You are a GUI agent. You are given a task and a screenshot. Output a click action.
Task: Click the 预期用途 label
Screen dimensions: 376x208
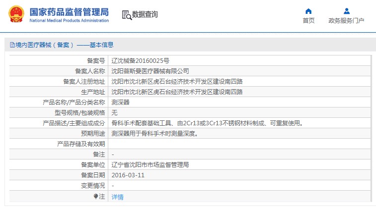(93, 133)
